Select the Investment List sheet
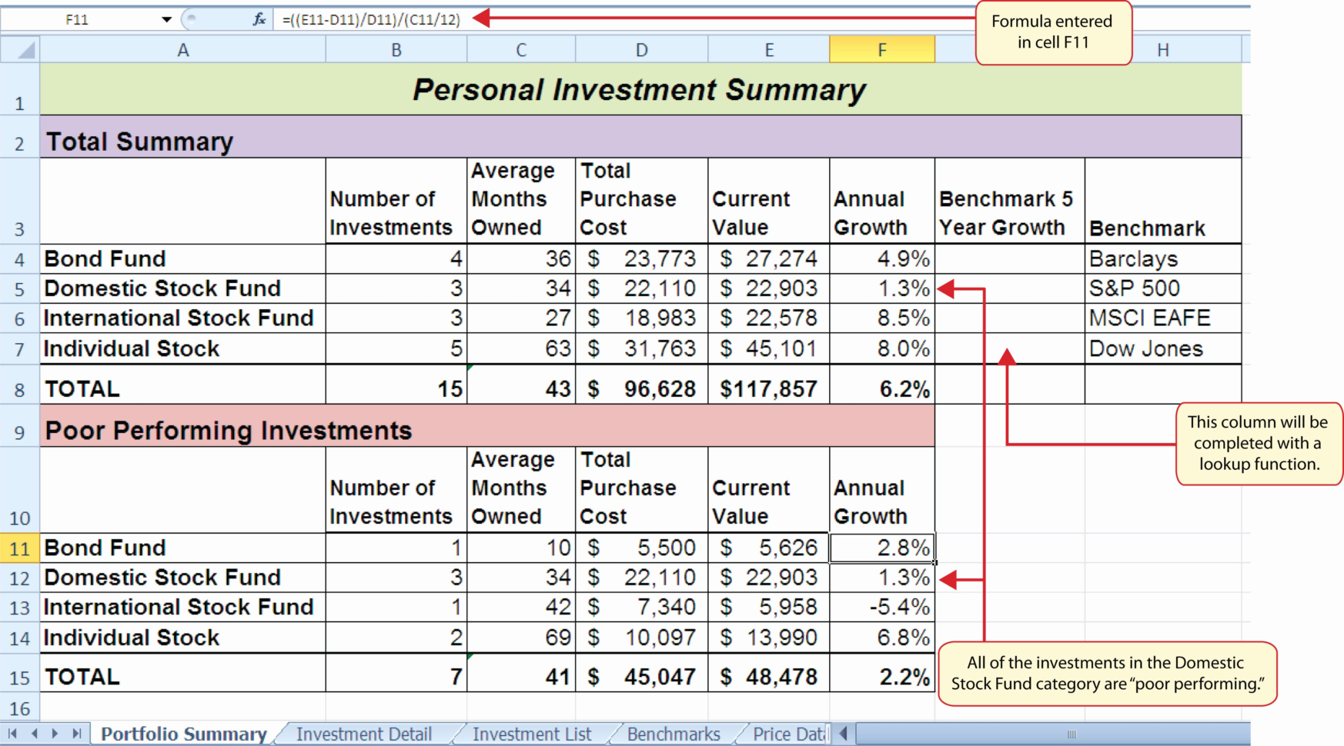This screenshot has height=746, width=1344. click(532, 733)
